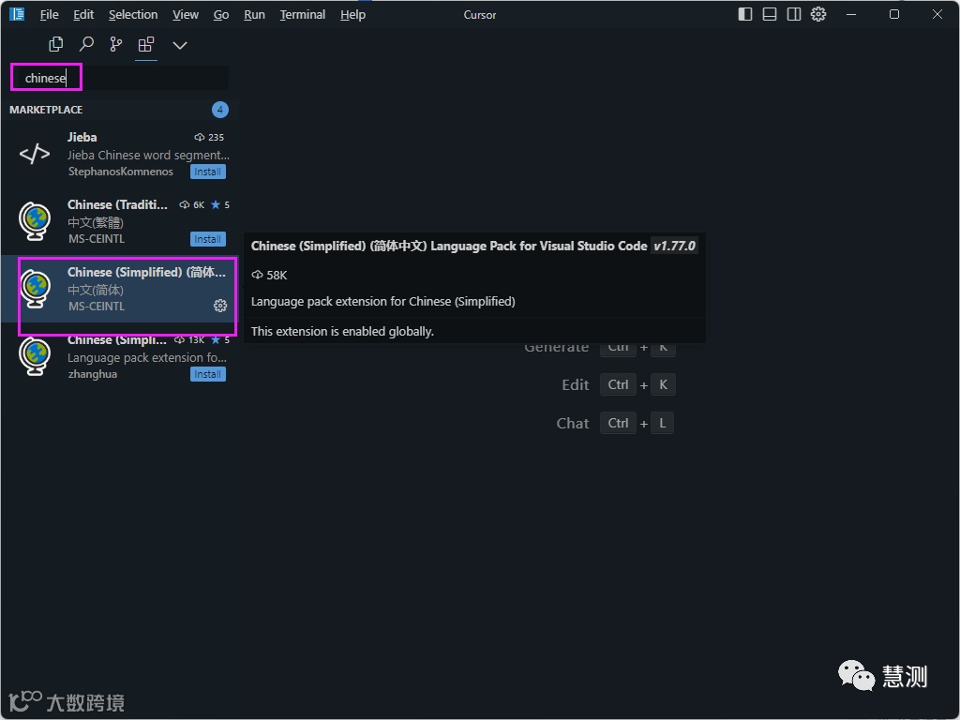Click the StephanosKomnenos publisher name

121,172
